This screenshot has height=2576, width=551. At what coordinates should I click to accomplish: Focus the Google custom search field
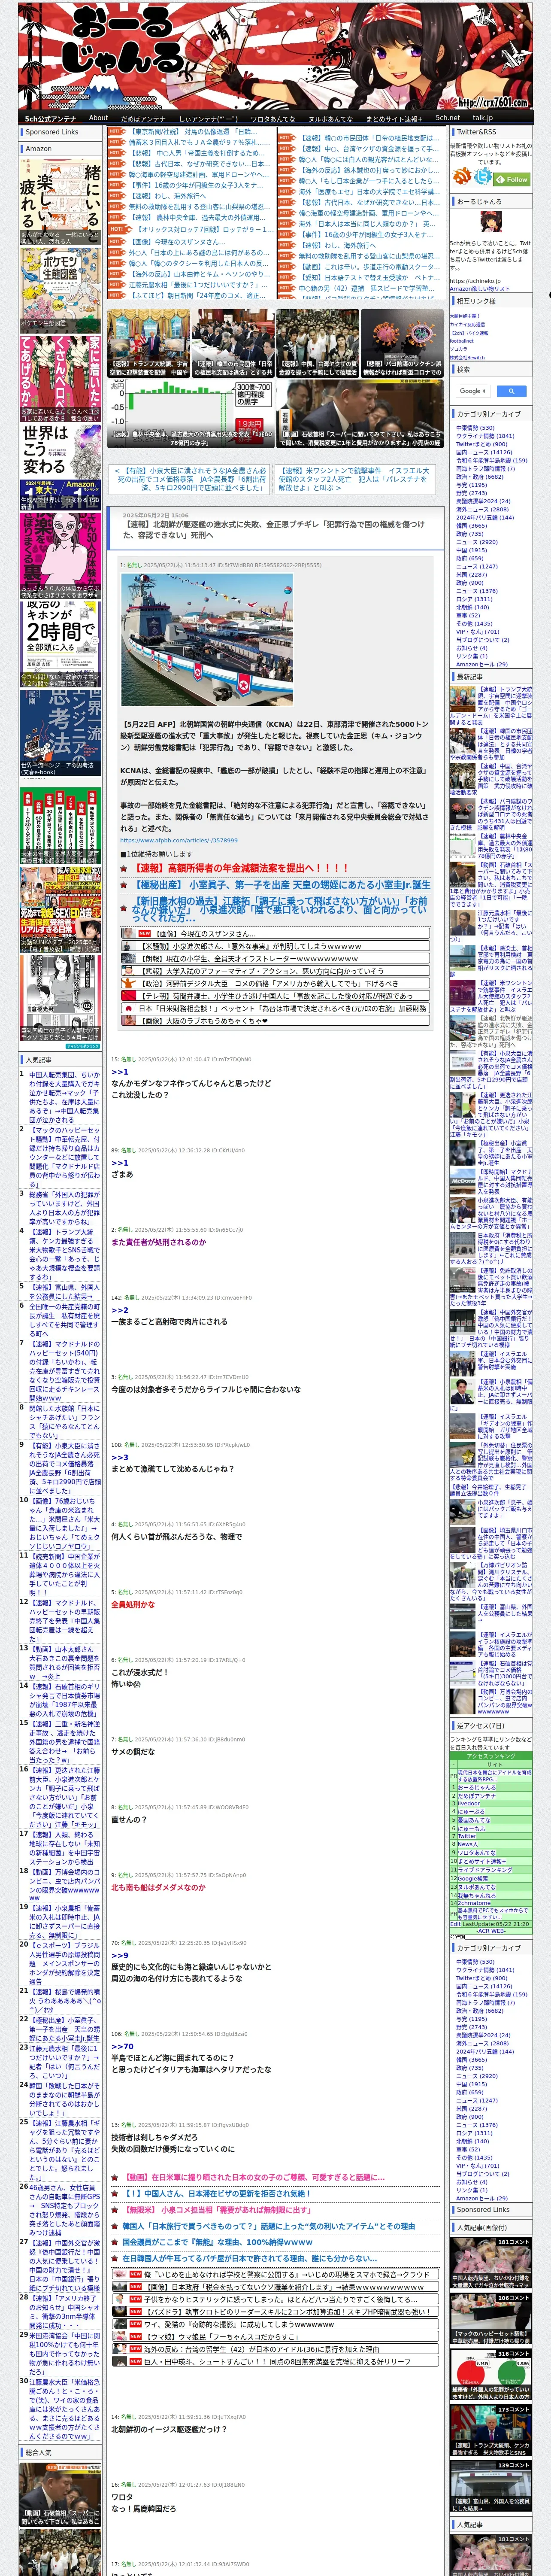[x=473, y=391]
